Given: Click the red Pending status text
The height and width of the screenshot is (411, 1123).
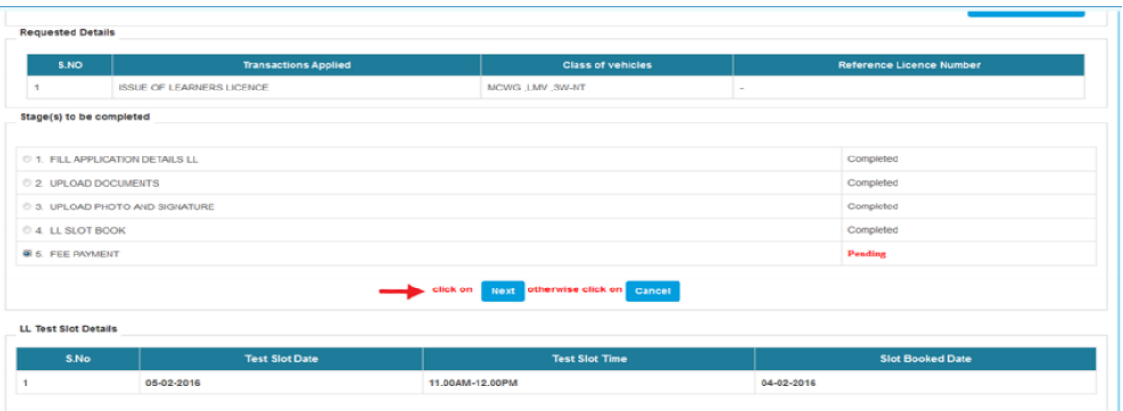Looking at the screenshot, I should pyautogui.click(x=866, y=254).
